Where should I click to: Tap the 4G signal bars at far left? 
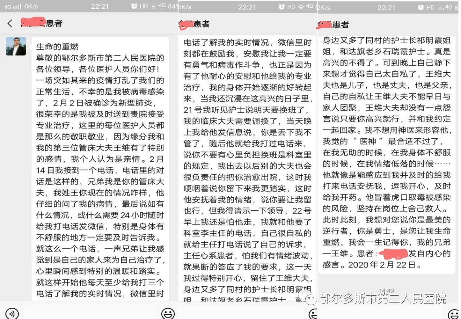(13, 7)
